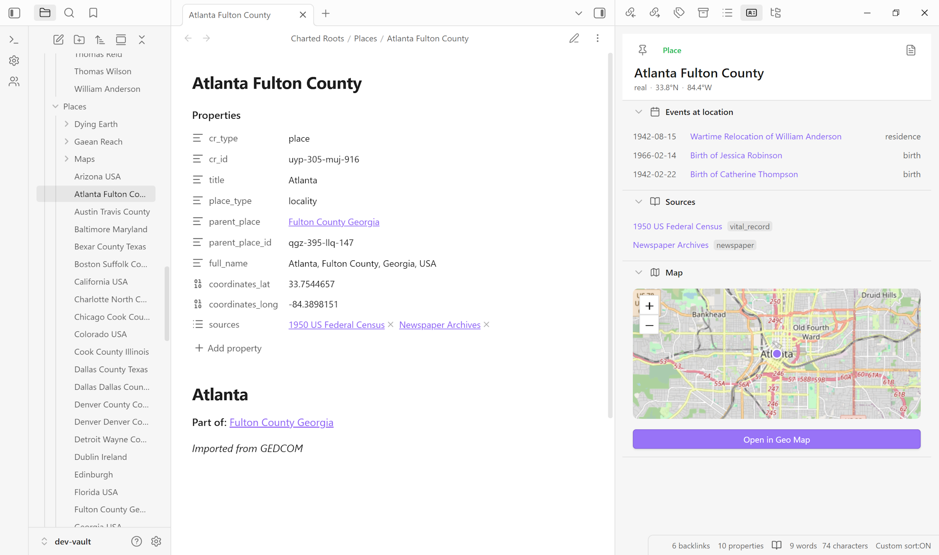939x555 pixels.
Task: Open the family tree panel tab
Action: (776, 13)
